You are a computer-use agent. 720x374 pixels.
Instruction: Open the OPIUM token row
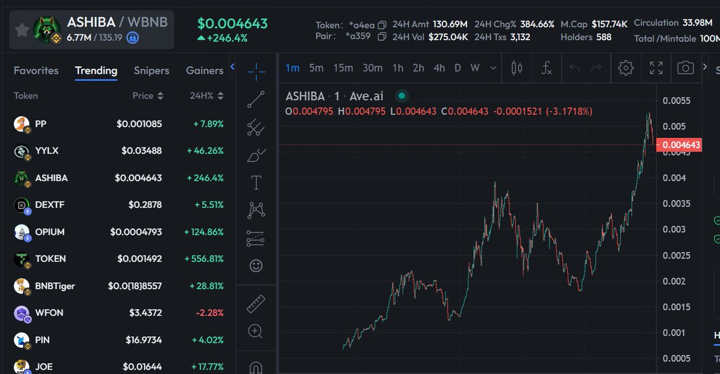[119, 232]
